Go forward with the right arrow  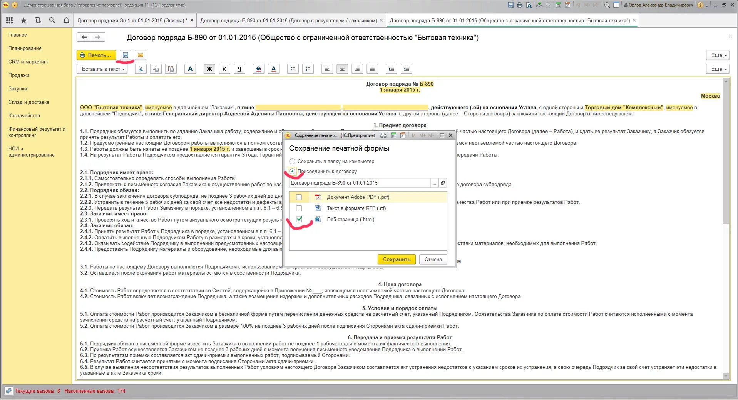click(x=98, y=37)
